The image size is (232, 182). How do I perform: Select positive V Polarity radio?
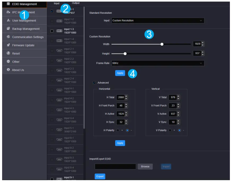pyautogui.click(x=170, y=130)
